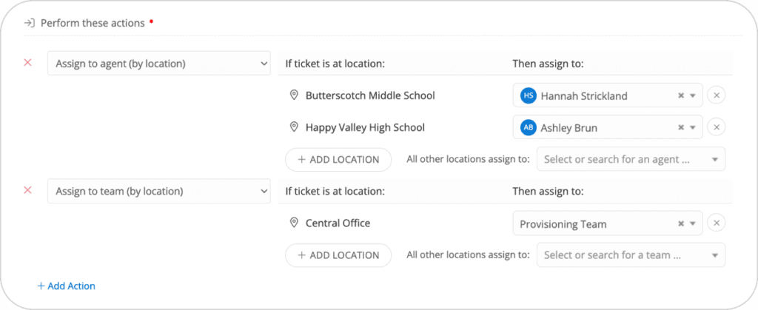Screen dimensions: 758x310
Task: Open the default team selector for other locations
Action: [x=631, y=255]
